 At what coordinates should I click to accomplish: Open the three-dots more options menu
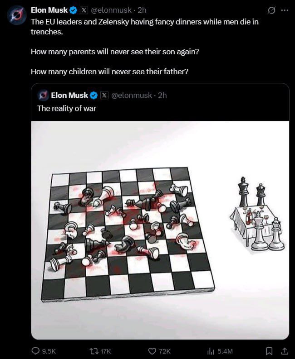pyautogui.click(x=285, y=10)
